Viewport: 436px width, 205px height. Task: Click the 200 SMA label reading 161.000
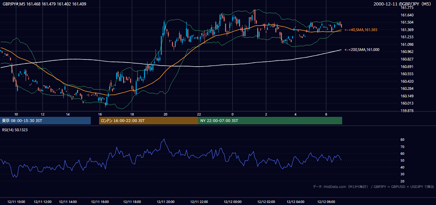[x=362, y=50]
